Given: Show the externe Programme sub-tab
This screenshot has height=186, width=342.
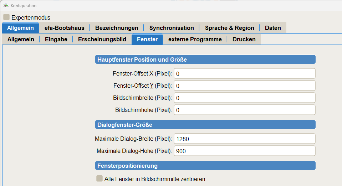Looking at the screenshot, I should 195,39.
